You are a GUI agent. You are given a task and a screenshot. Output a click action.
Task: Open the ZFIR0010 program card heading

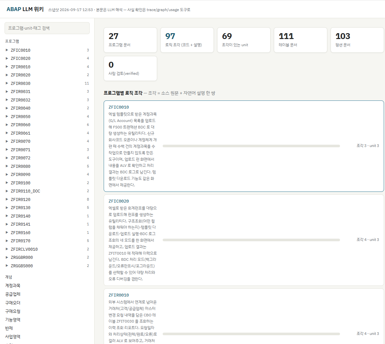(x=119, y=295)
